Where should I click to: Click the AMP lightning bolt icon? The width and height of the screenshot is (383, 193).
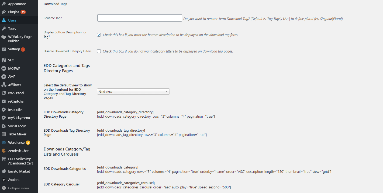(4, 77)
